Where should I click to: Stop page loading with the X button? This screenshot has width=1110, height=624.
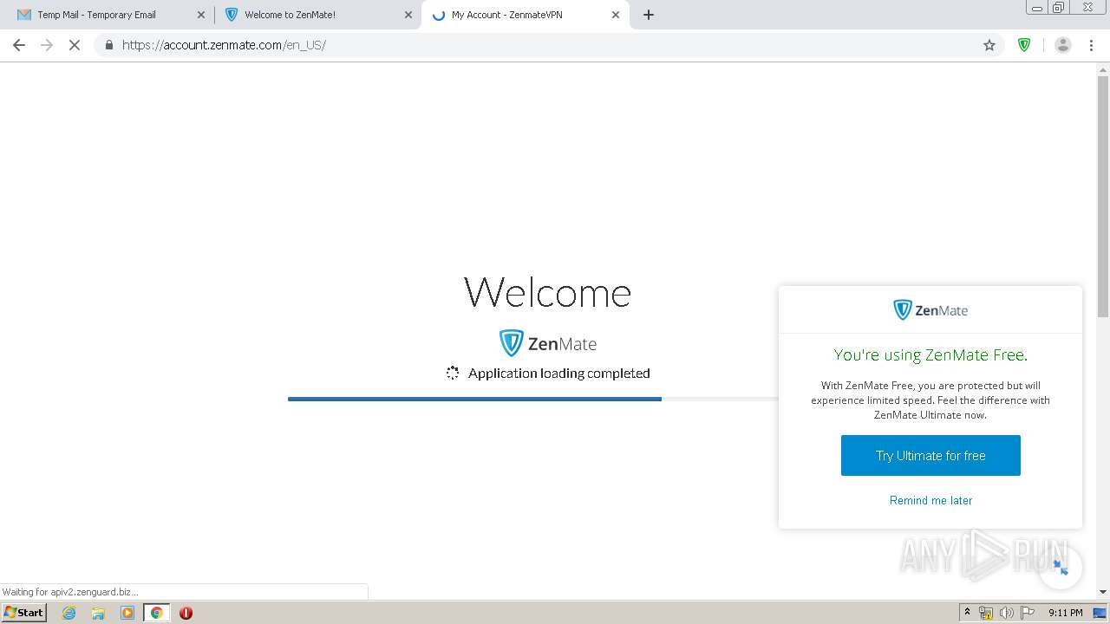(75, 45)
